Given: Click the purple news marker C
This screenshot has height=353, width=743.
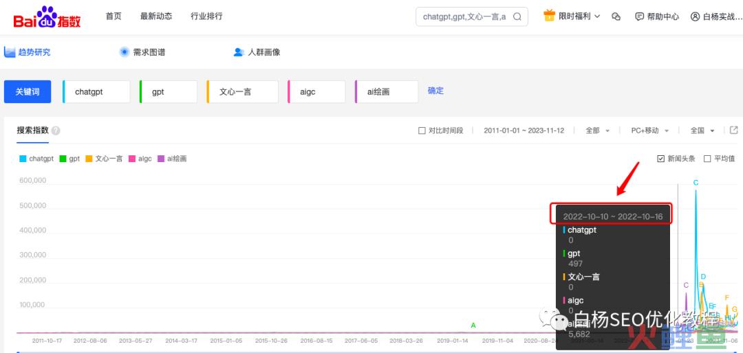Looking at the screenshot, I should point(686,285).
